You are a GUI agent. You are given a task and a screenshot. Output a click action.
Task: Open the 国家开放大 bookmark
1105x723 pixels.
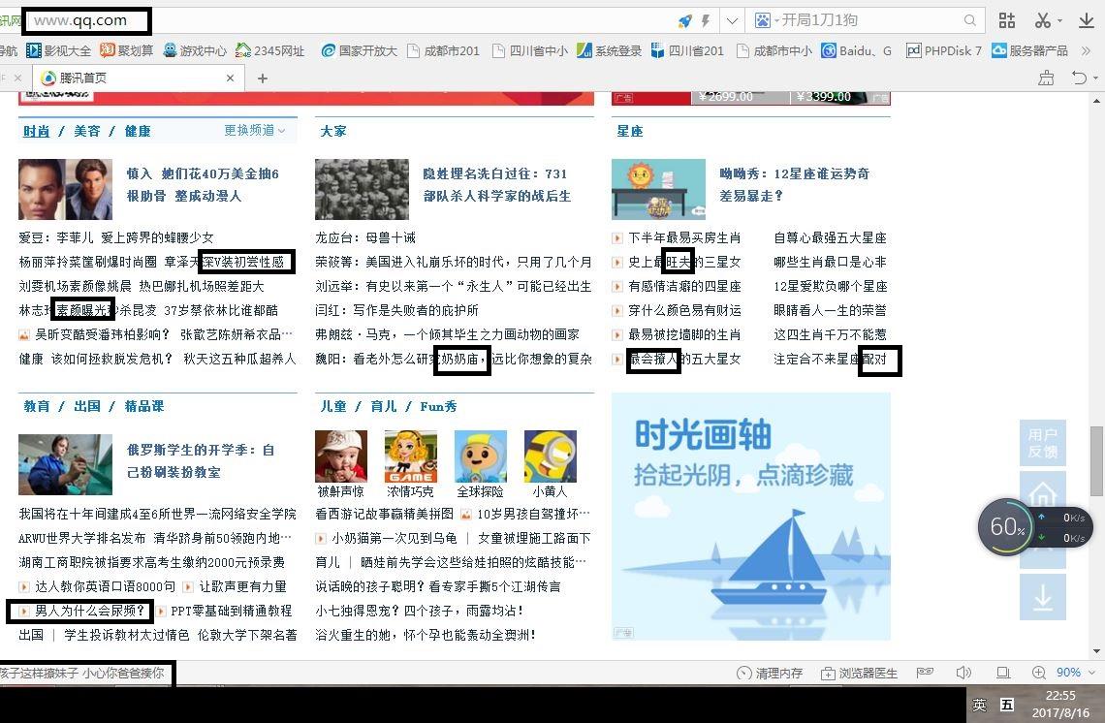tap(359, 50)
